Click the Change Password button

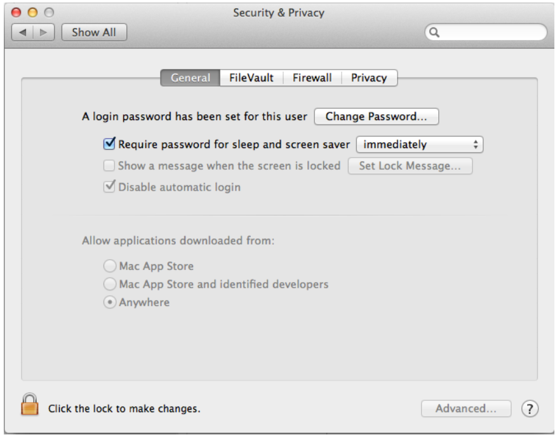coord(377,117)
